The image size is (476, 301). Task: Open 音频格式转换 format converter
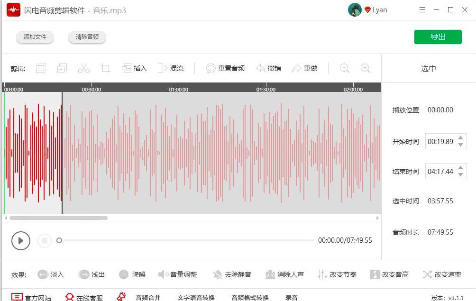pos(250,298)
